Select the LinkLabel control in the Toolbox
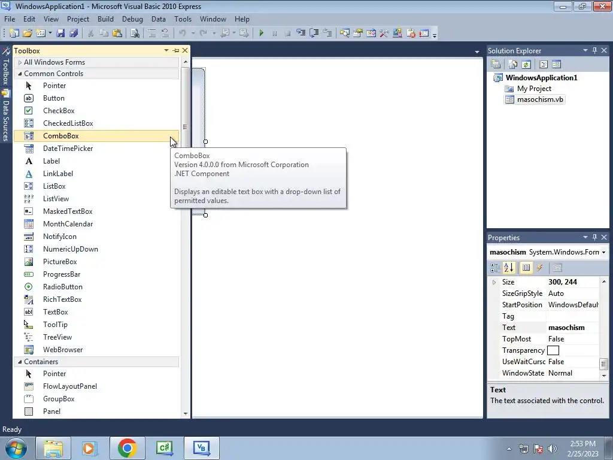613x460 pixels. point(96,174)
